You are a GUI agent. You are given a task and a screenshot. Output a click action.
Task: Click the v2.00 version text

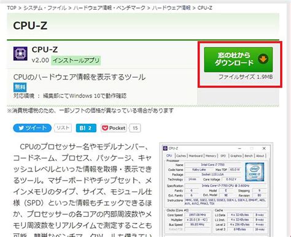point(41,60)
